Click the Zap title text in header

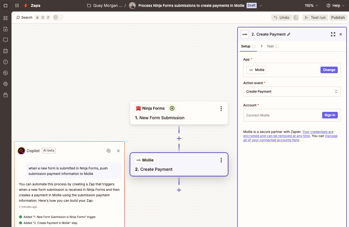tap(191, 5)
